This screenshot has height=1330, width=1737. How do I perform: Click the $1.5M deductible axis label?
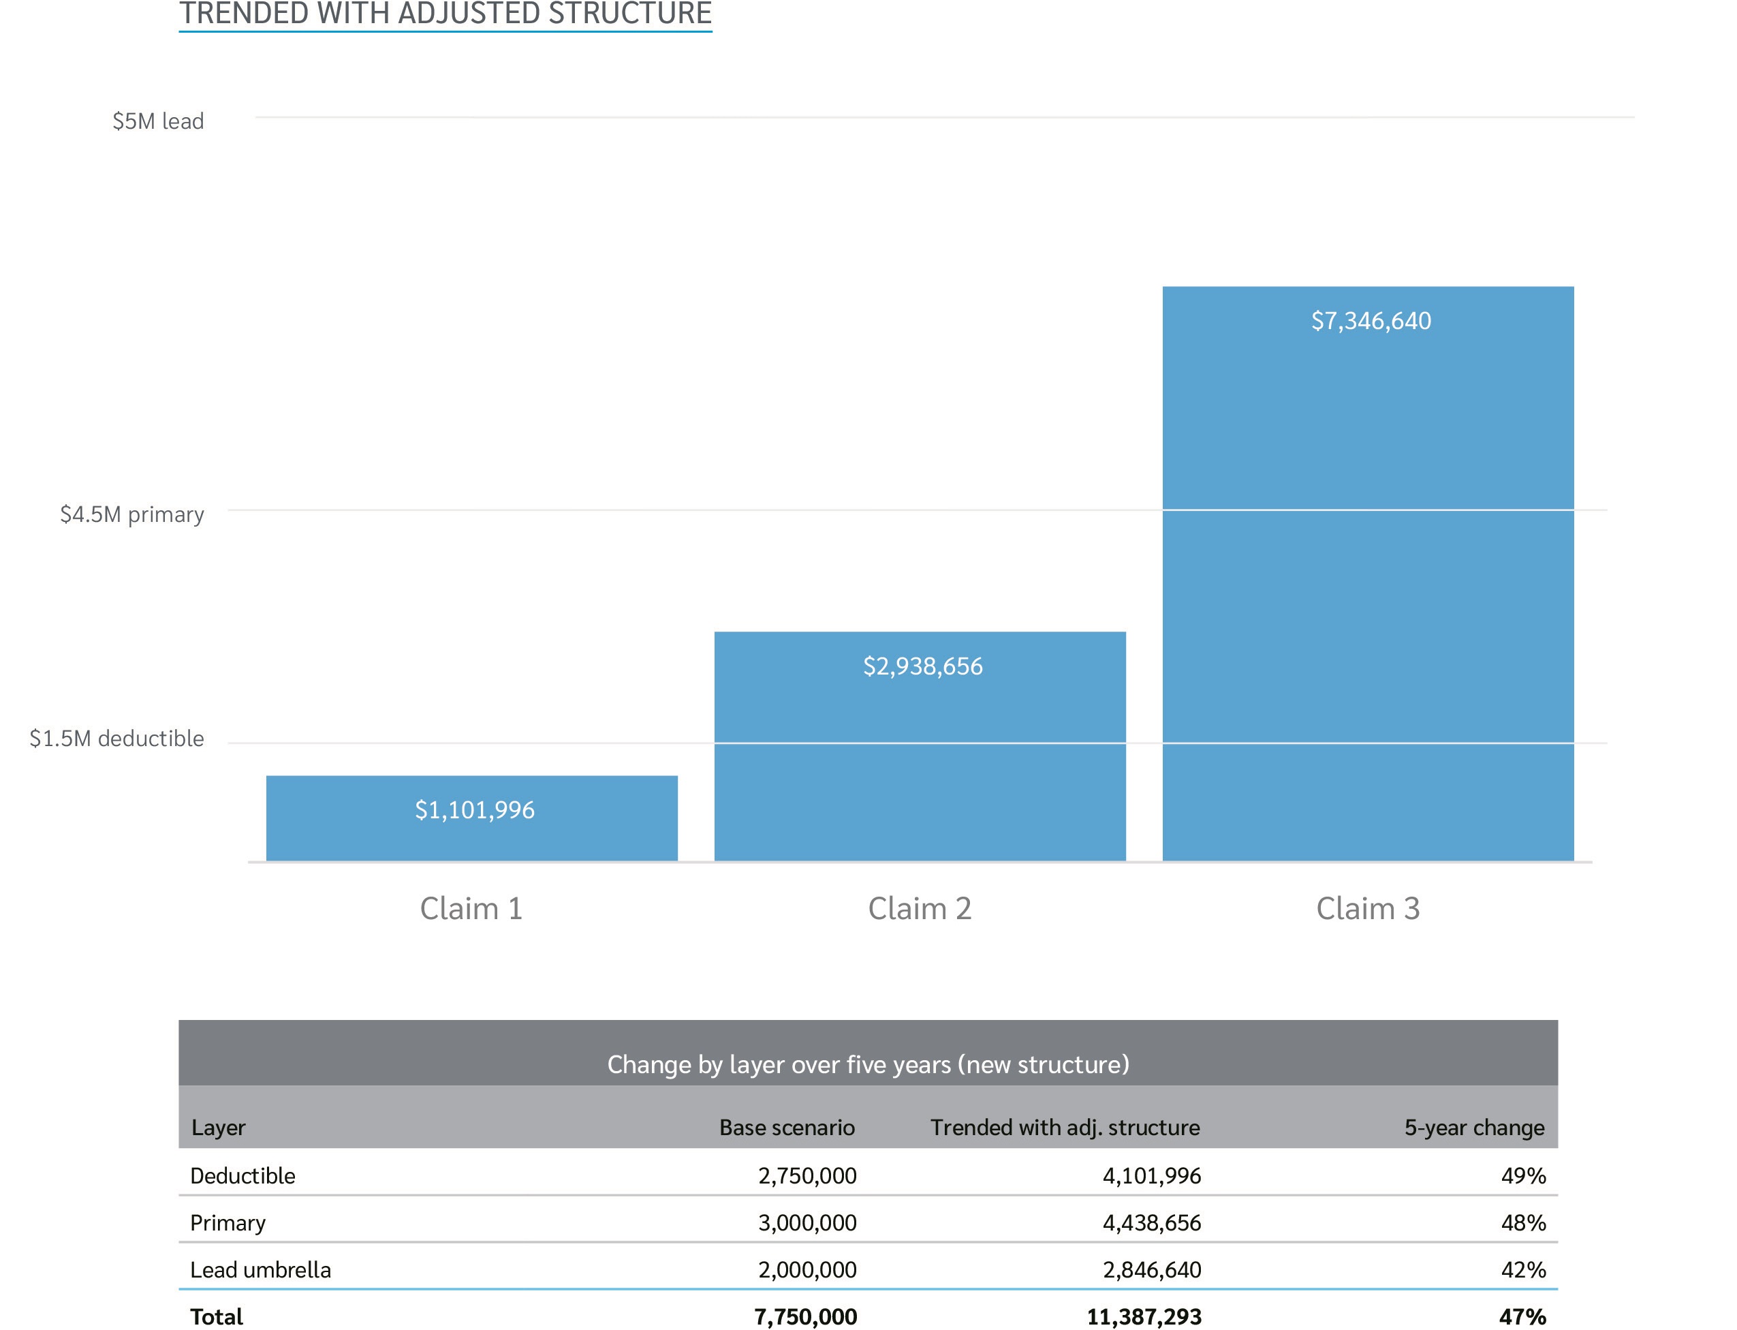(x=117, y=739)
